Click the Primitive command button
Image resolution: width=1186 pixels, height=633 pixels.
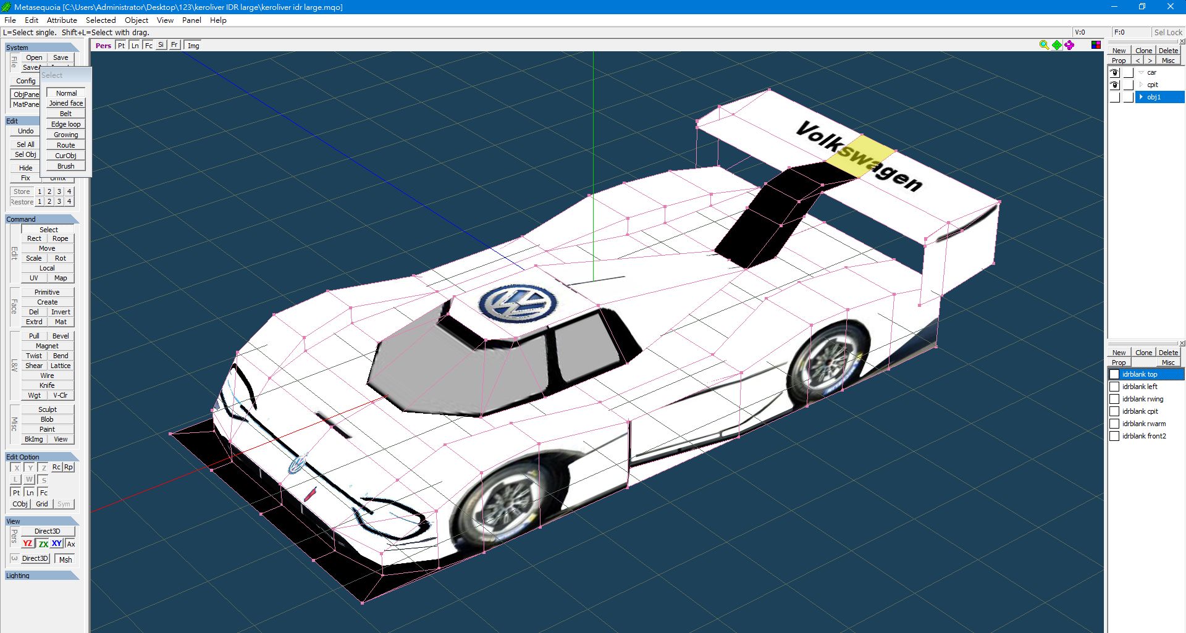47,292
